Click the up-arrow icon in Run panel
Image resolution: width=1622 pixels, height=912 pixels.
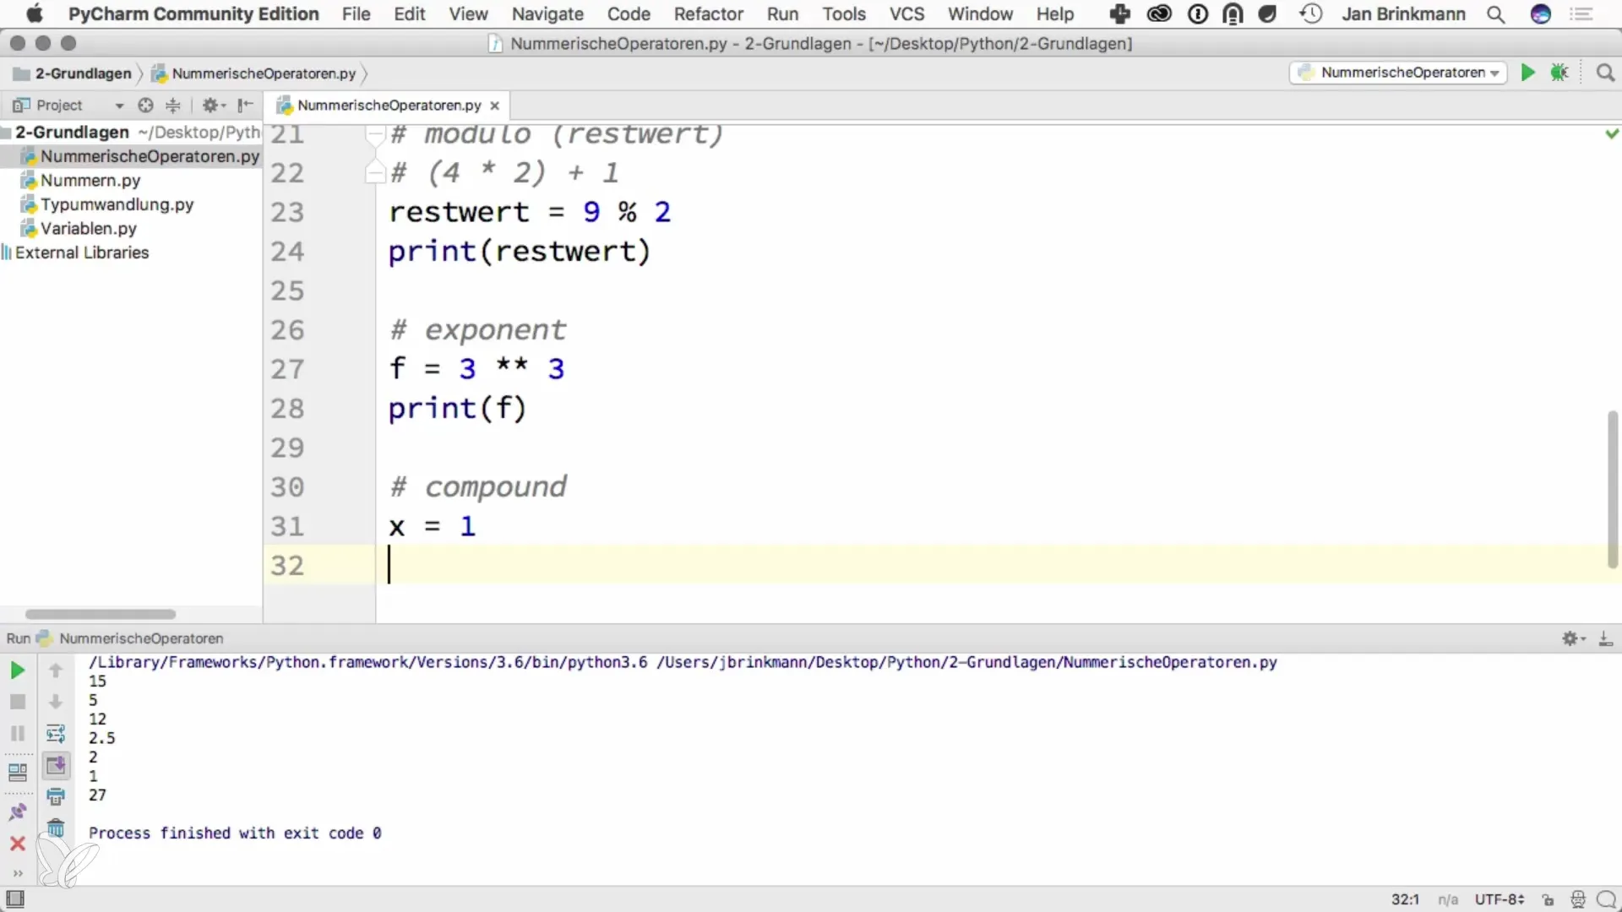click(x=56, y=670)
